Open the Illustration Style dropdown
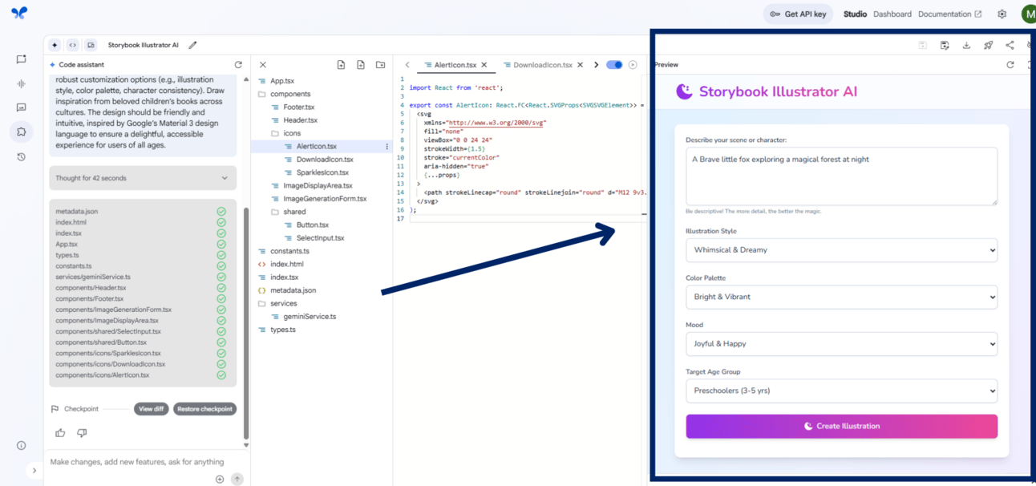1036x486 pixels. click(x=841, y=250)
